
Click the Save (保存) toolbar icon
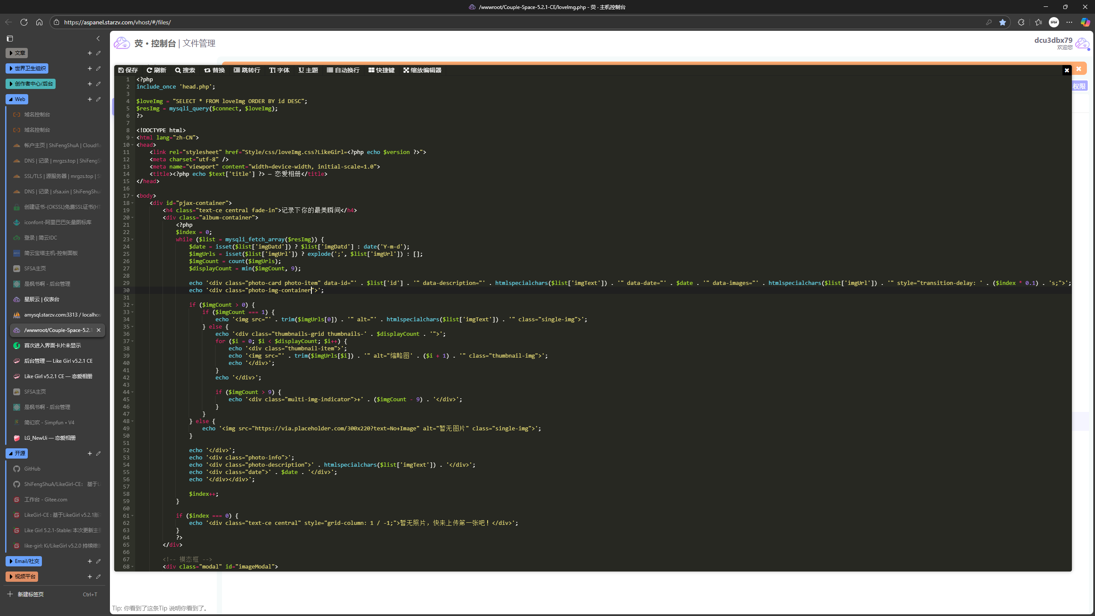point(128,70)
